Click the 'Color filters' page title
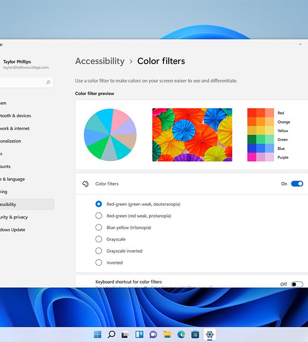This screenshot has width=308, height=342. coord(161,61)
